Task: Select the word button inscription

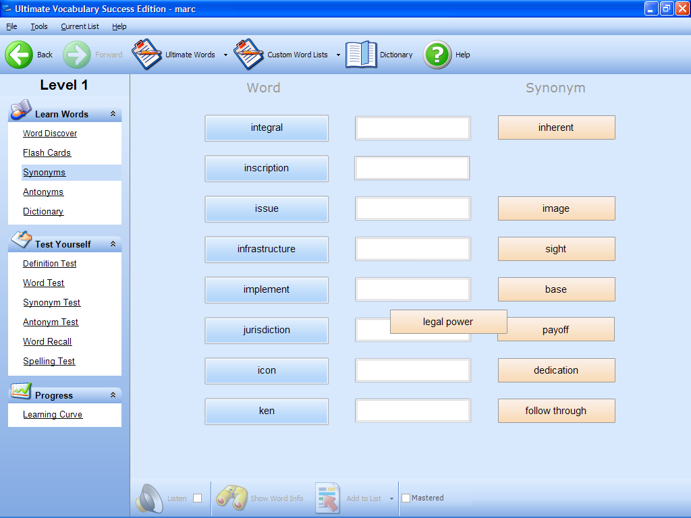Action: pos(267,168)
